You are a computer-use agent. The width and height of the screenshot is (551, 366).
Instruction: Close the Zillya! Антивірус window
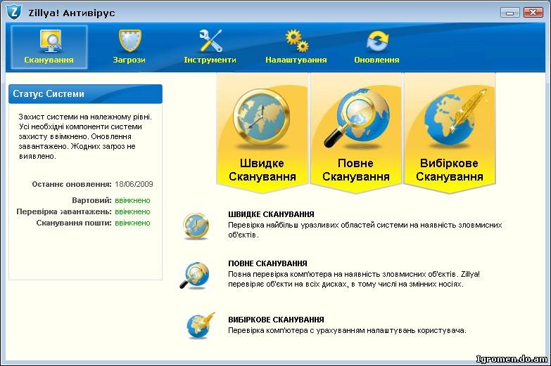click(533, 12)
